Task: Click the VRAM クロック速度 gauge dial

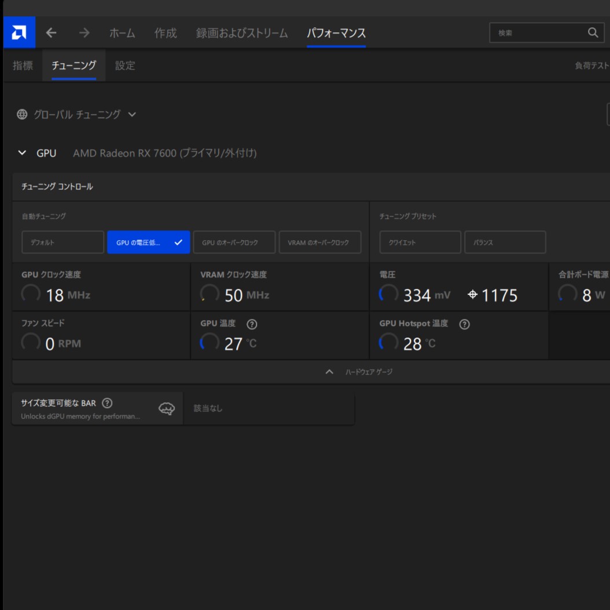Action: [x=210, y=294]
